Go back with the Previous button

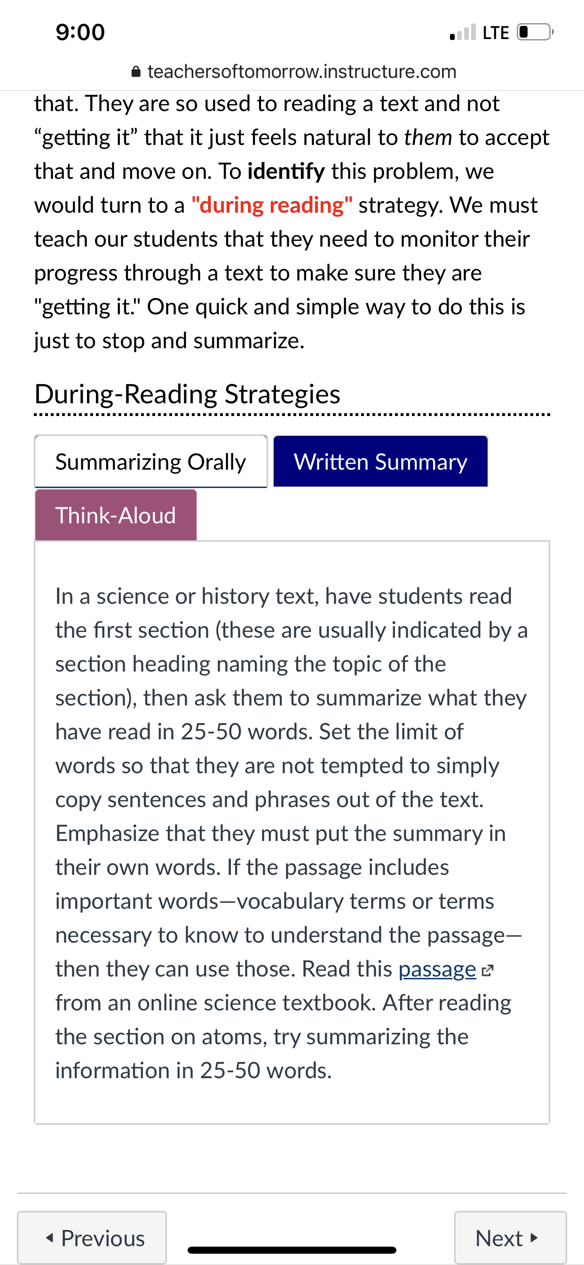(92, 1238)
